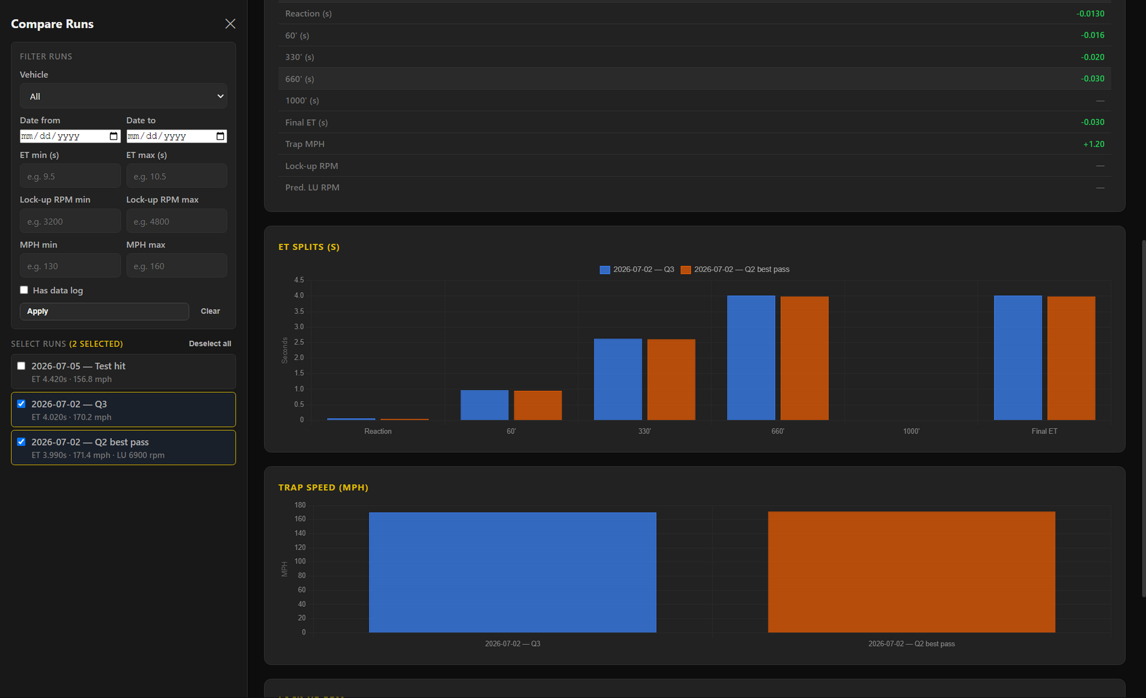Uncheck the Q2 best pass run
The image size is (1146, 698).
tap(21, 442)
